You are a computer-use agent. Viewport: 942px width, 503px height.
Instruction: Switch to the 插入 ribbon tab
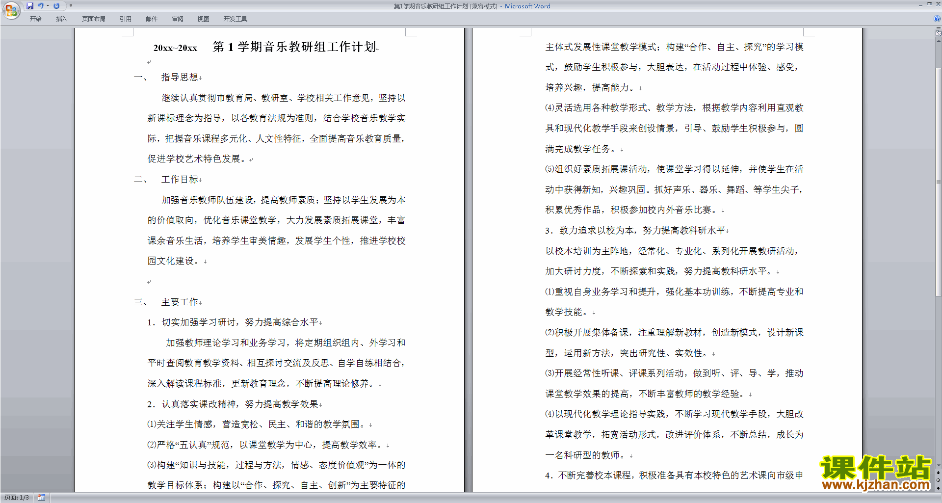[x=61, y=19]
